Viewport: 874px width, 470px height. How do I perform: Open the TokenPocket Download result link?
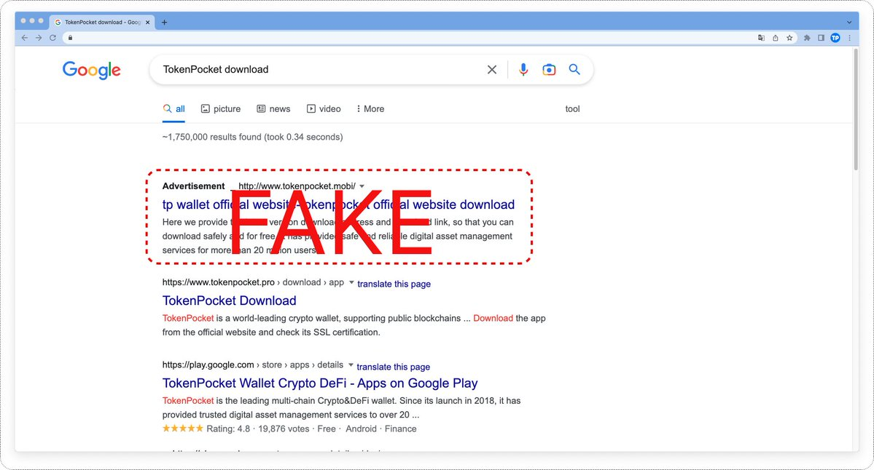pos(229,300)
